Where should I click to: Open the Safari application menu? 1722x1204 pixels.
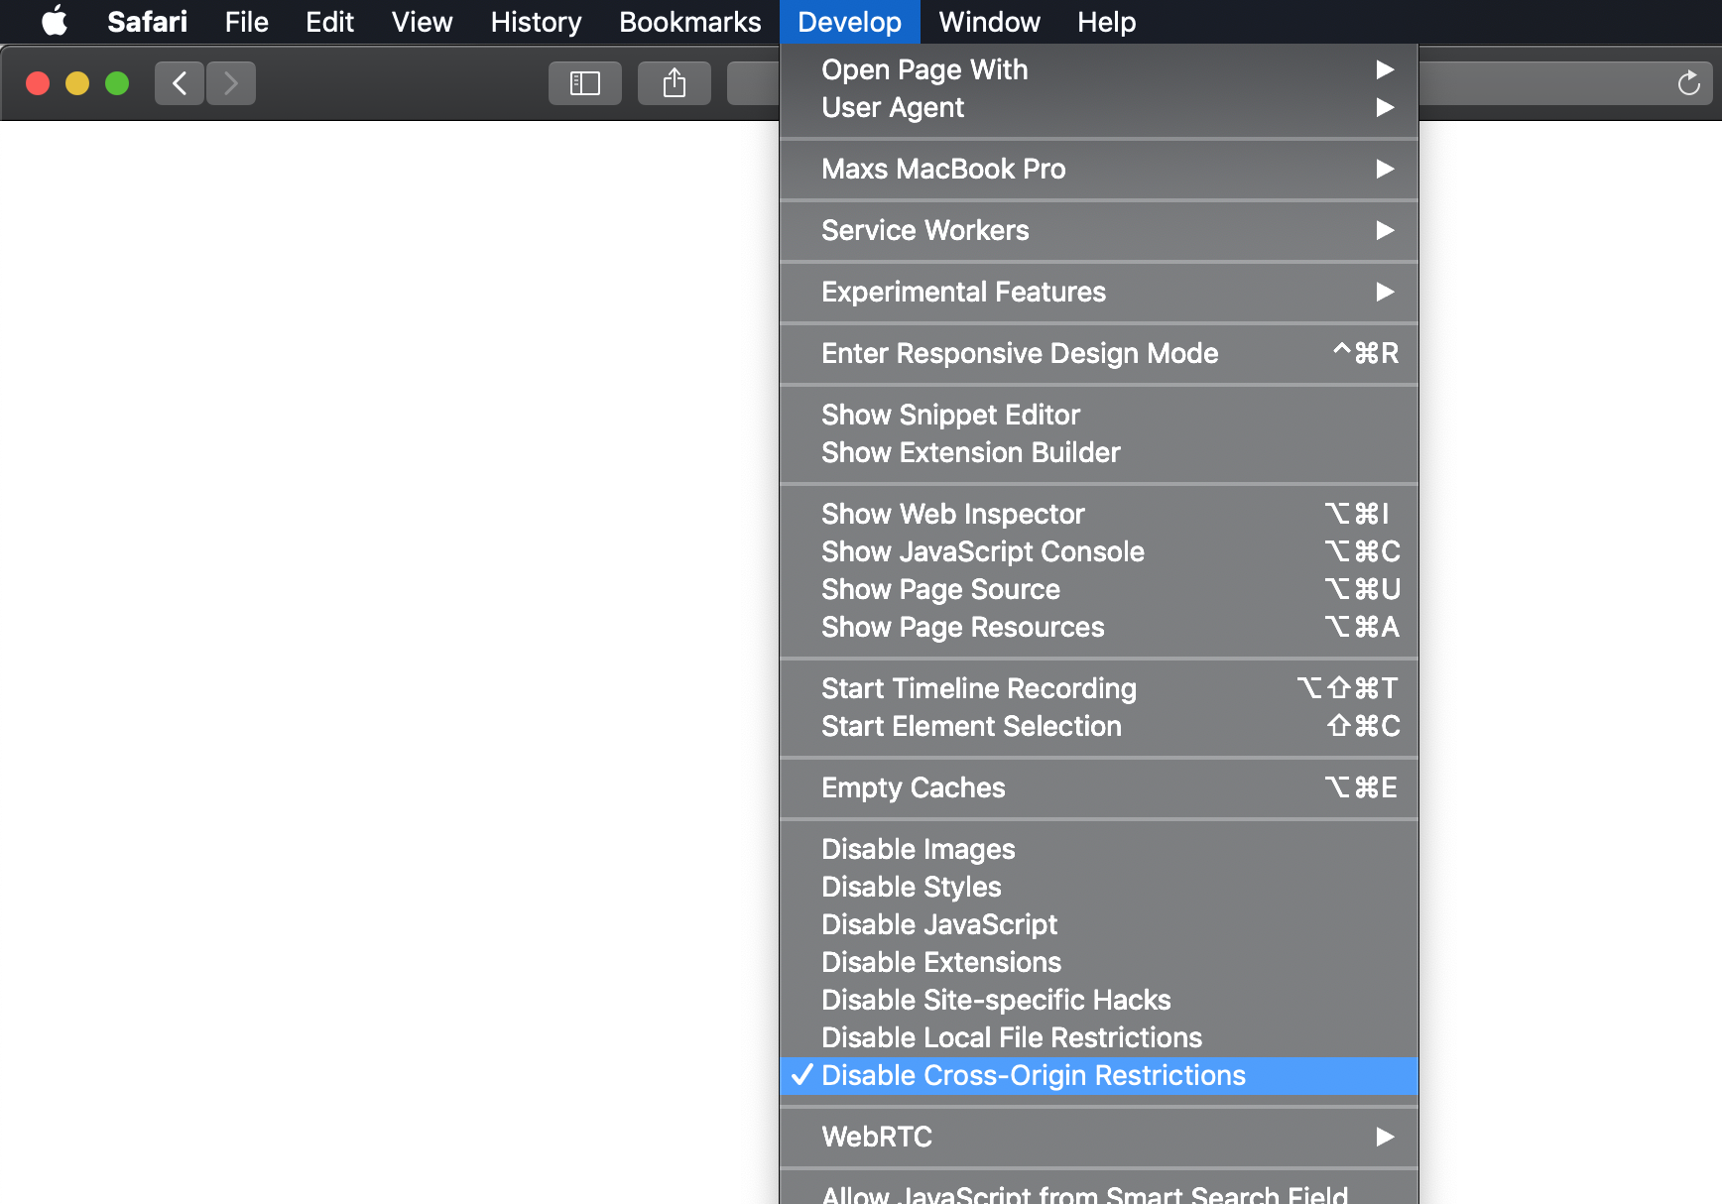(x=147, y=21)
